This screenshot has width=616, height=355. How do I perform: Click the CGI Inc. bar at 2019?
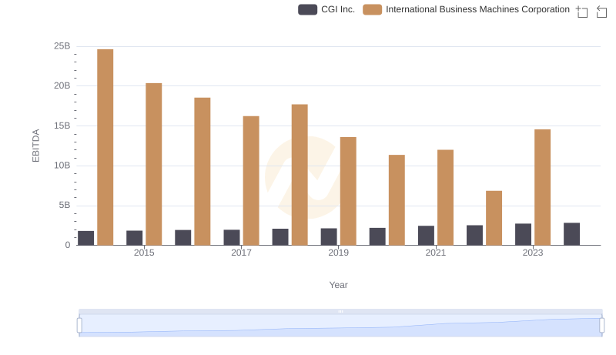(x=329, y=237)
